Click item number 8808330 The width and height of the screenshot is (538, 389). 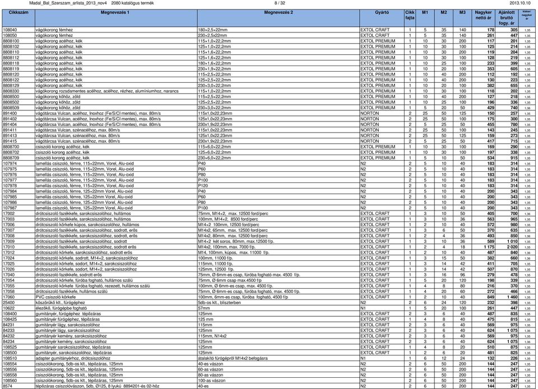[11, 91]
